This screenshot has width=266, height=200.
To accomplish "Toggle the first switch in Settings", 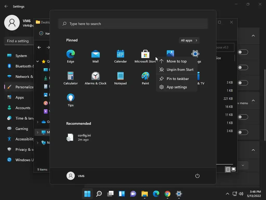I will 243,52.
